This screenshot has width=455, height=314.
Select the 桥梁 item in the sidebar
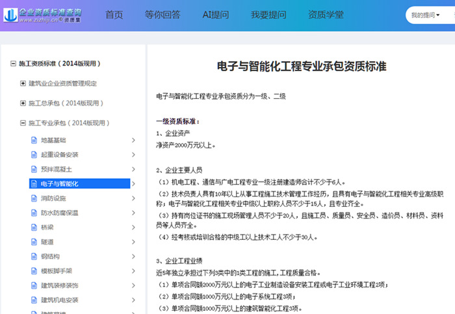click(47, 228)
